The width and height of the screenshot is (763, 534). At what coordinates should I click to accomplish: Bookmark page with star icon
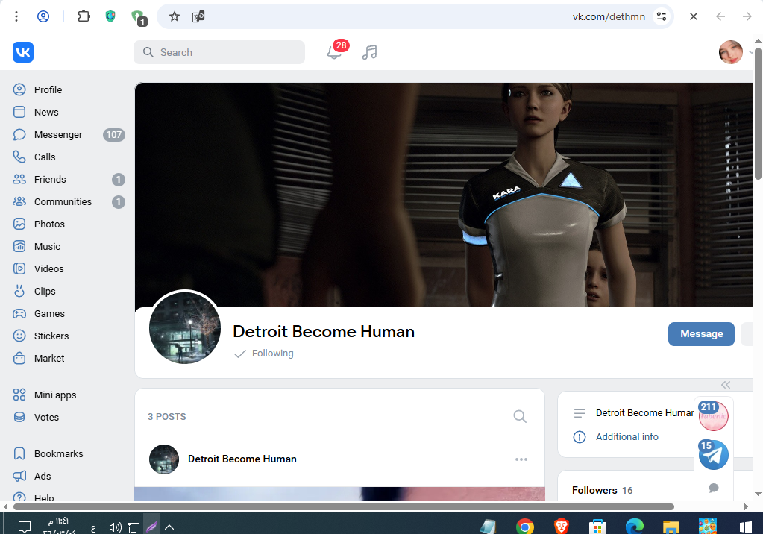[x=175, y=16]
